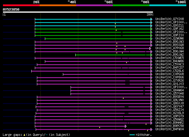Click the yellow gap marker under B9HAR2 bar
This screenshot has width=189, height=137.
(146, 124)
